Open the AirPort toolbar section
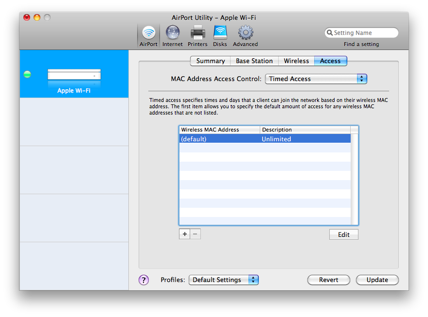The image size is (428, 317). click(148, 35)
